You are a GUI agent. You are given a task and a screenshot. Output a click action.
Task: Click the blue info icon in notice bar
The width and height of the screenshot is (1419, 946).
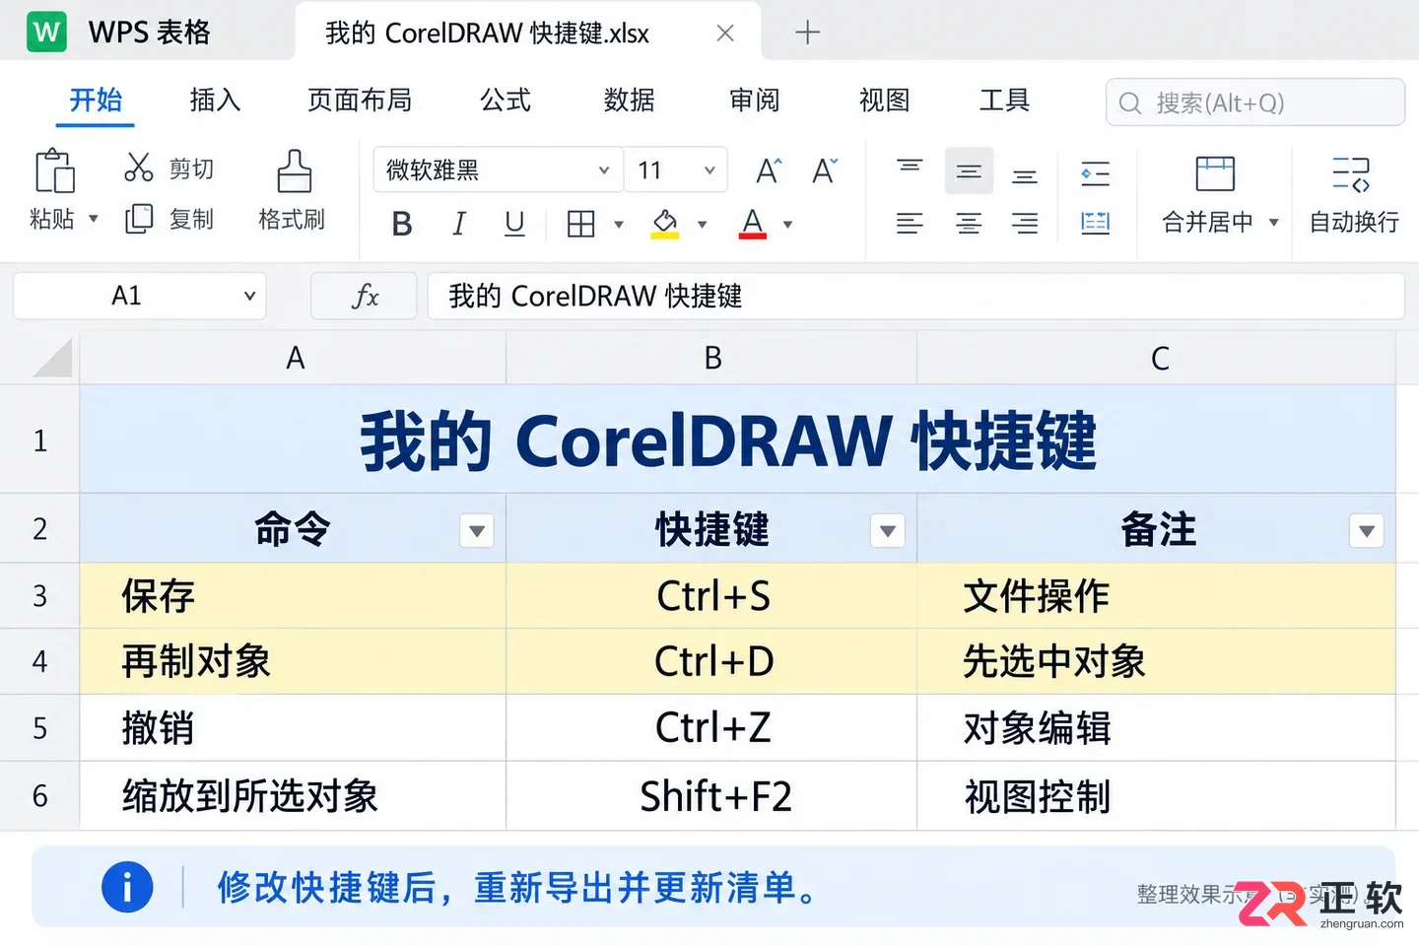pos(127,887)
